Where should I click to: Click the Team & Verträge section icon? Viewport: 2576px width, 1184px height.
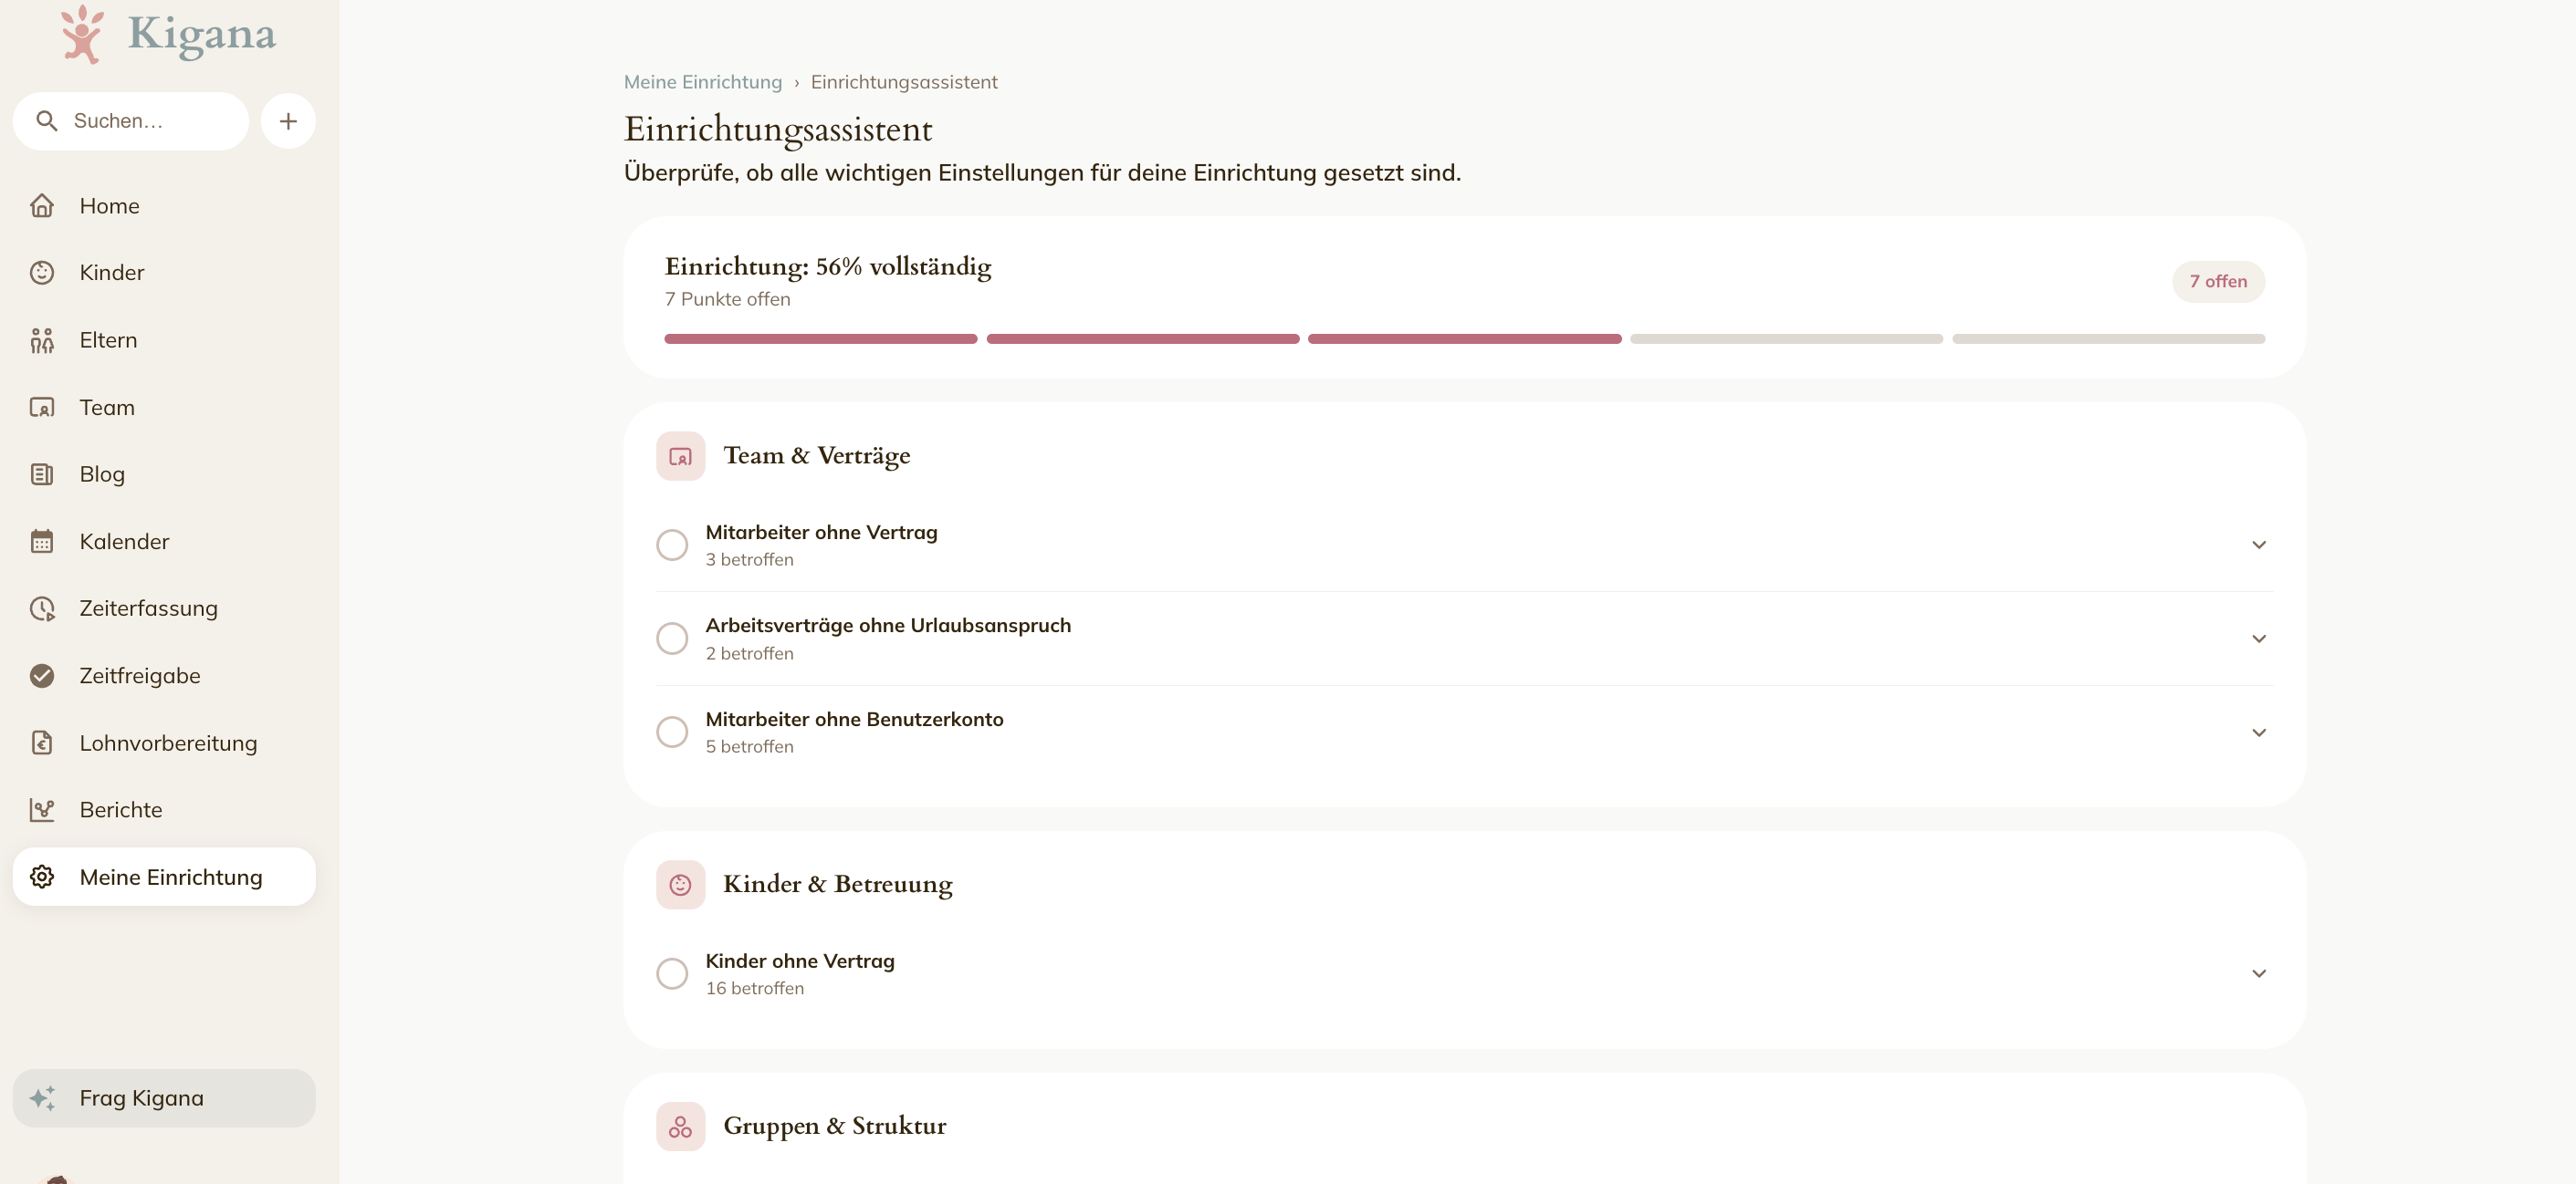coord(681,457)
